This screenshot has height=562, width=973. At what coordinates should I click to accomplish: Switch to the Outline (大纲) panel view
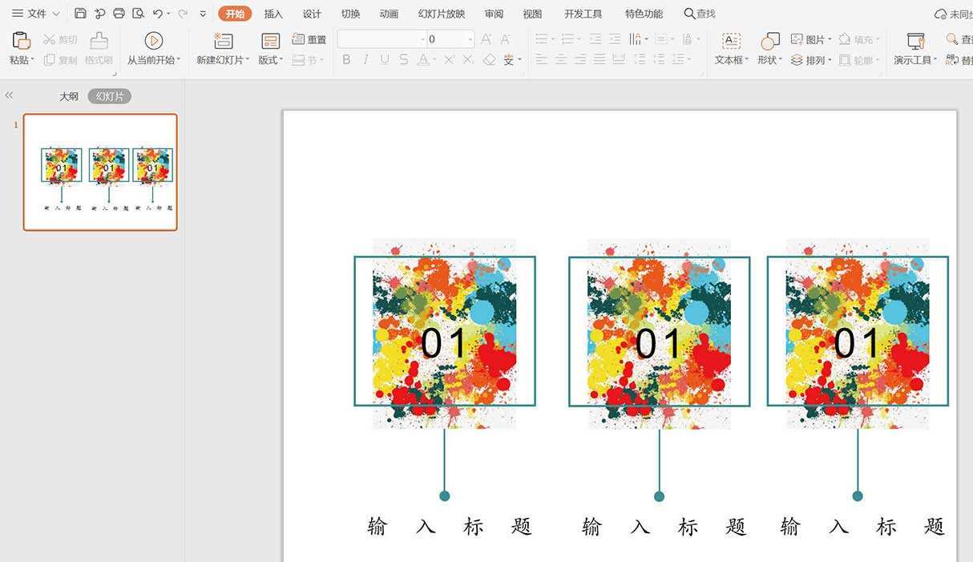click(69, 96)
